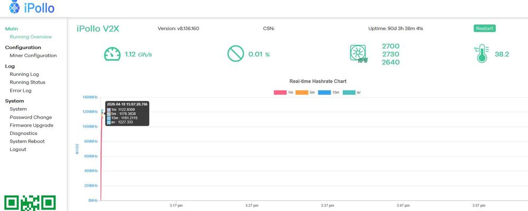Viewport: 528px width, 211px height.
Task: Click the iPollo logo icon
Action: click(14, 7)
